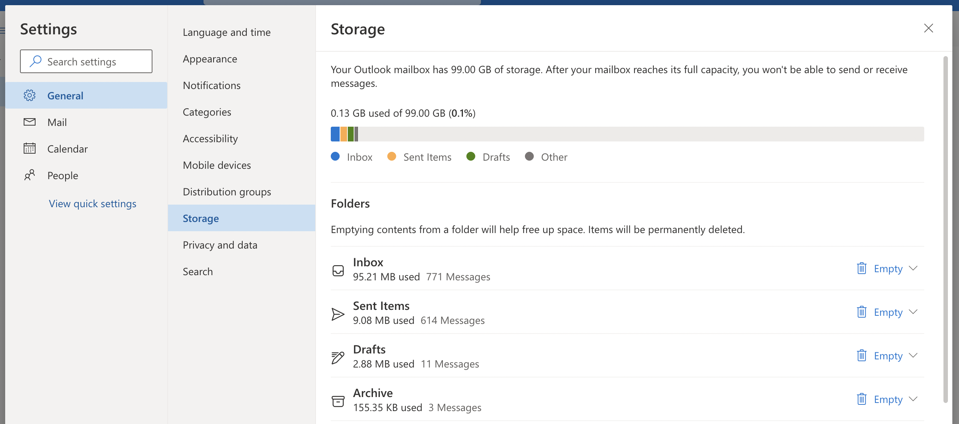
Task: Click the trash icon for Drafts
Action: [861, 356]
